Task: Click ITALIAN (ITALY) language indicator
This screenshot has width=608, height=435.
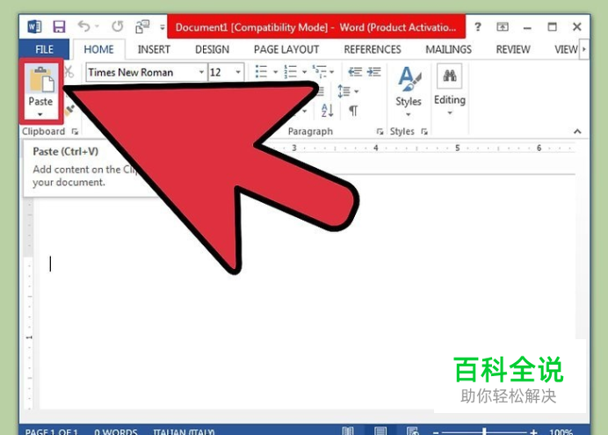Action: 184,431
